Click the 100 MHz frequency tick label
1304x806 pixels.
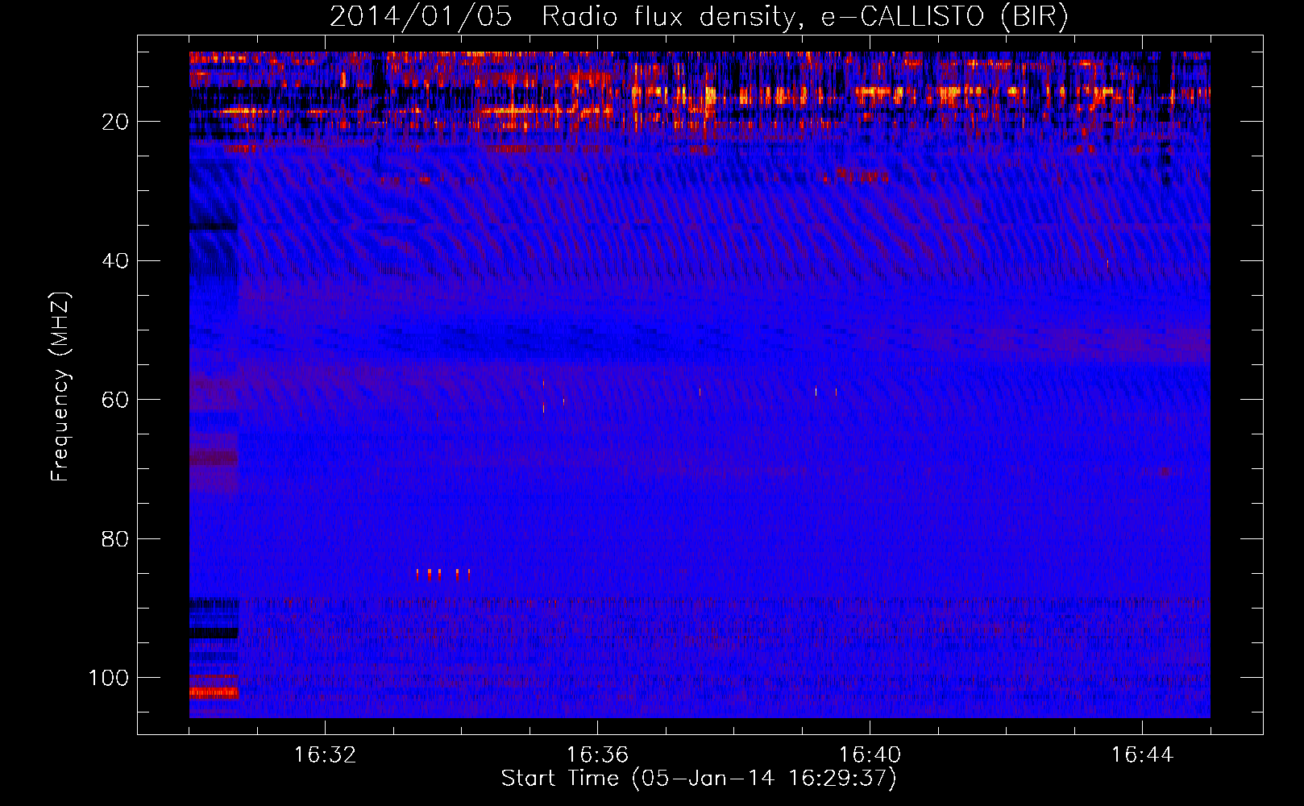point(109,678)
